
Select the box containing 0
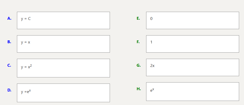192,20
